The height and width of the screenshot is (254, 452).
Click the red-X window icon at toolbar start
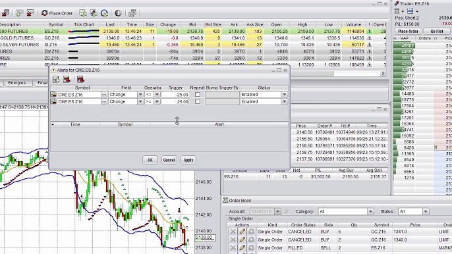5,13
